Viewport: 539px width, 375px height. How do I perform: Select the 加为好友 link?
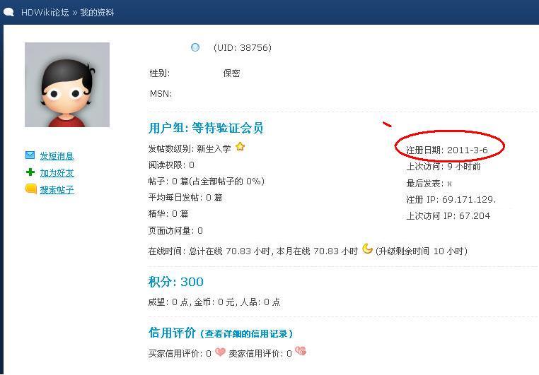click(57, 173)
